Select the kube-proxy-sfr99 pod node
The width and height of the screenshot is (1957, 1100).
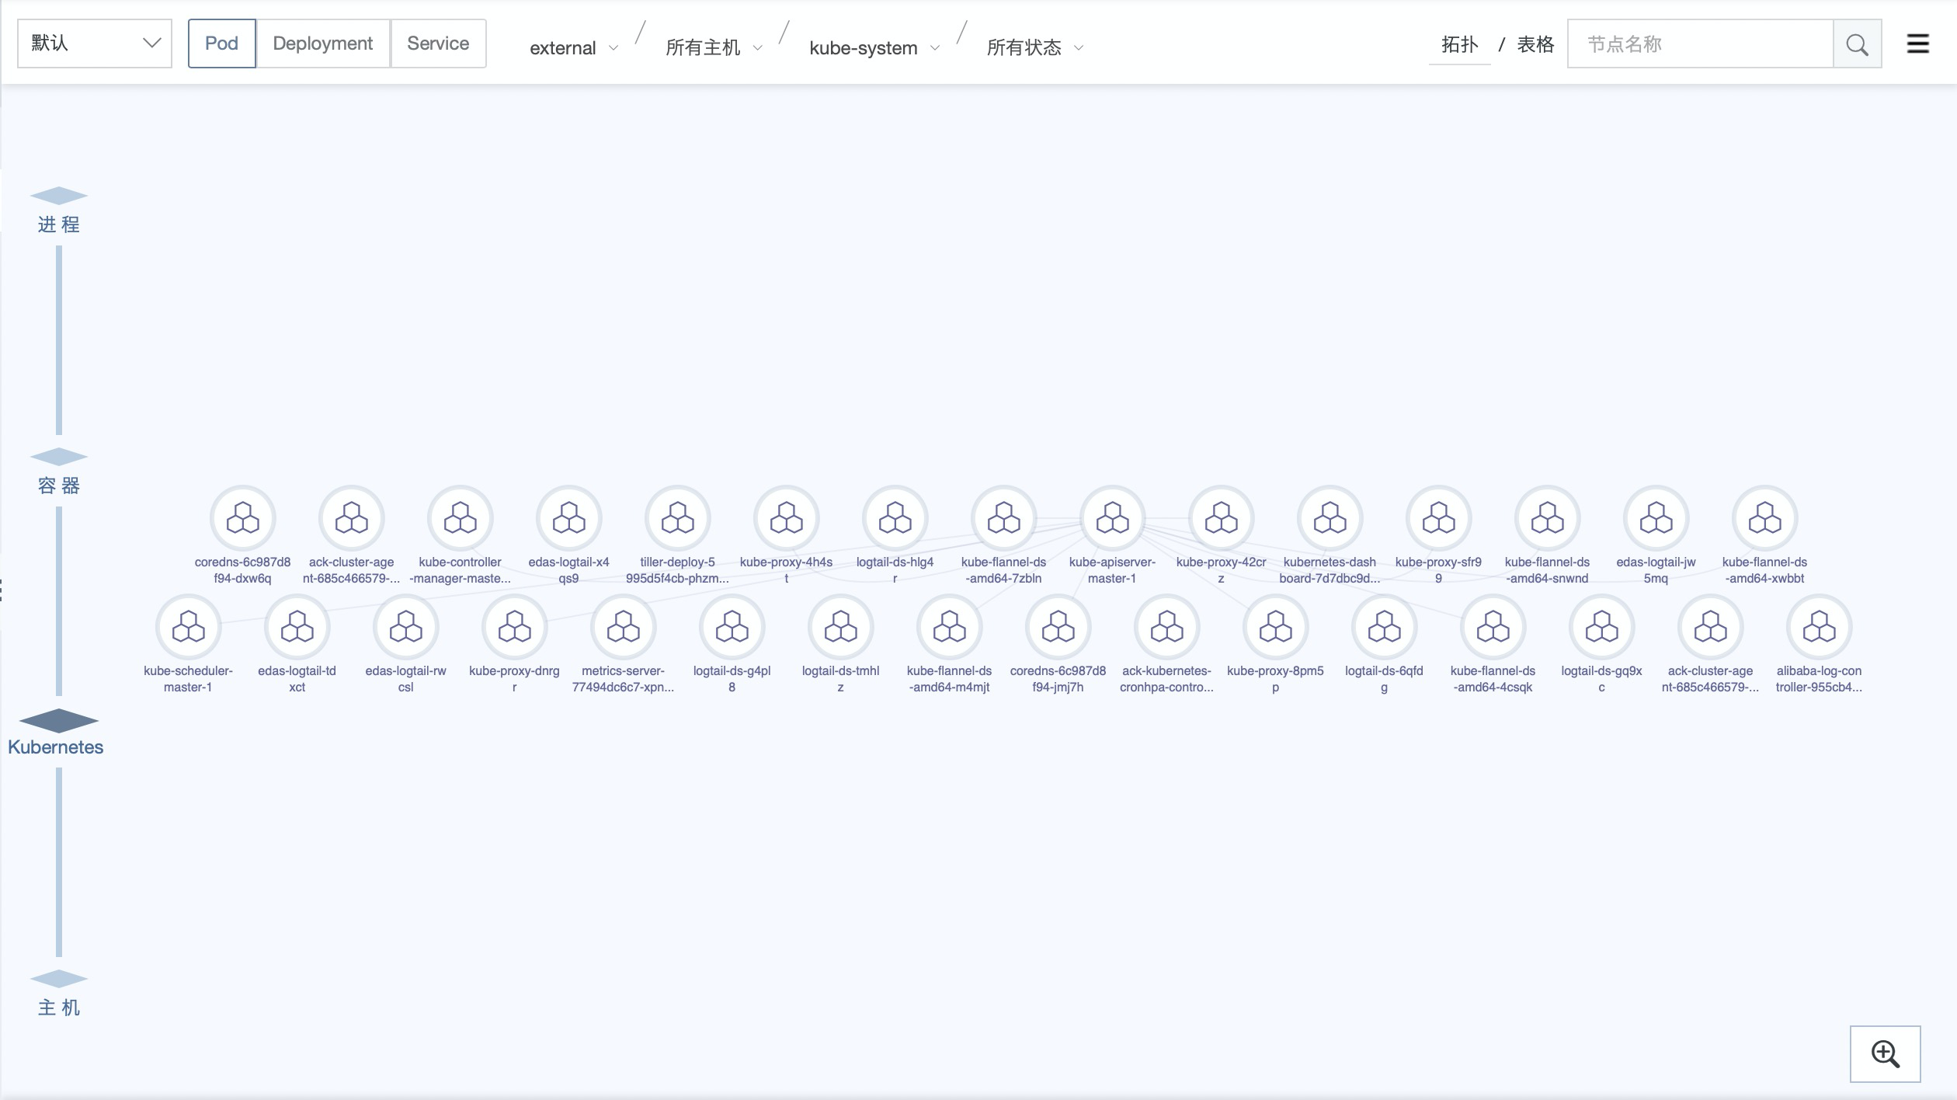1439,518
